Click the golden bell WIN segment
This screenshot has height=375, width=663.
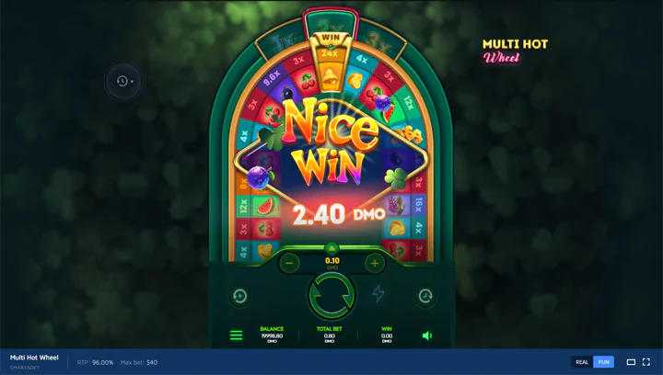click(x=330, y=63)
